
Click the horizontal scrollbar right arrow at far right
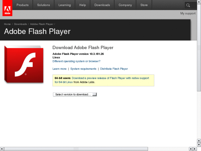195,149
